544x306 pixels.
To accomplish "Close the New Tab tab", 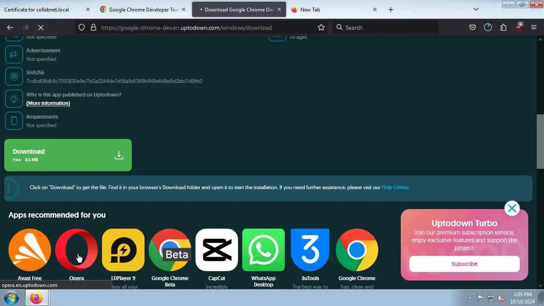I will click(x=374, y=9).
